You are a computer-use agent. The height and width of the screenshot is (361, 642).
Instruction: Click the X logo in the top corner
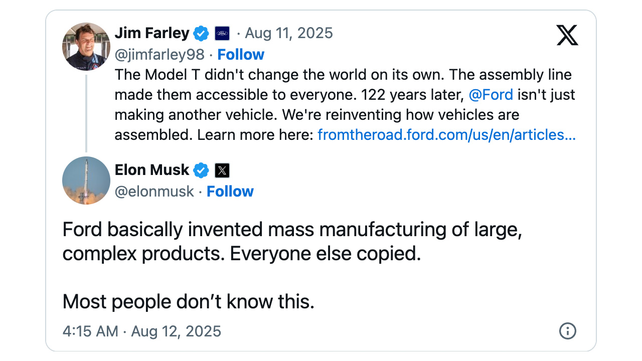click(x=567, y=35)
